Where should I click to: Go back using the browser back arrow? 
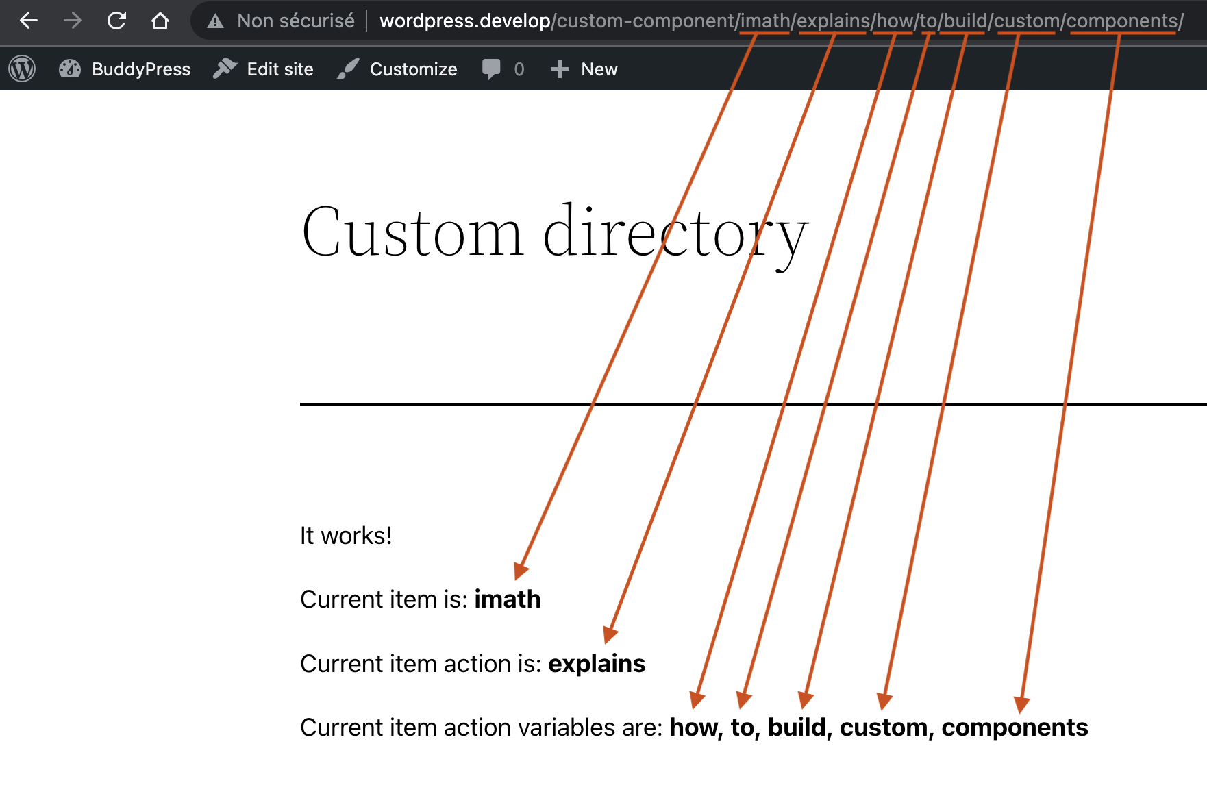tap(29, 21)
